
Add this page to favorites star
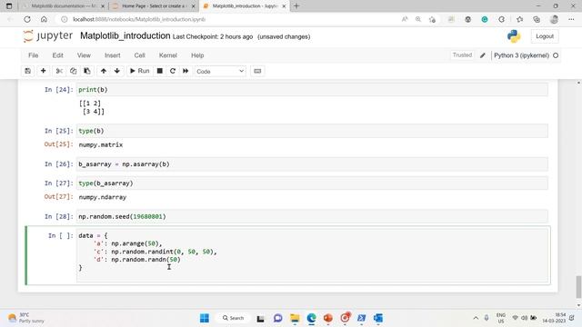coord(433,19)
